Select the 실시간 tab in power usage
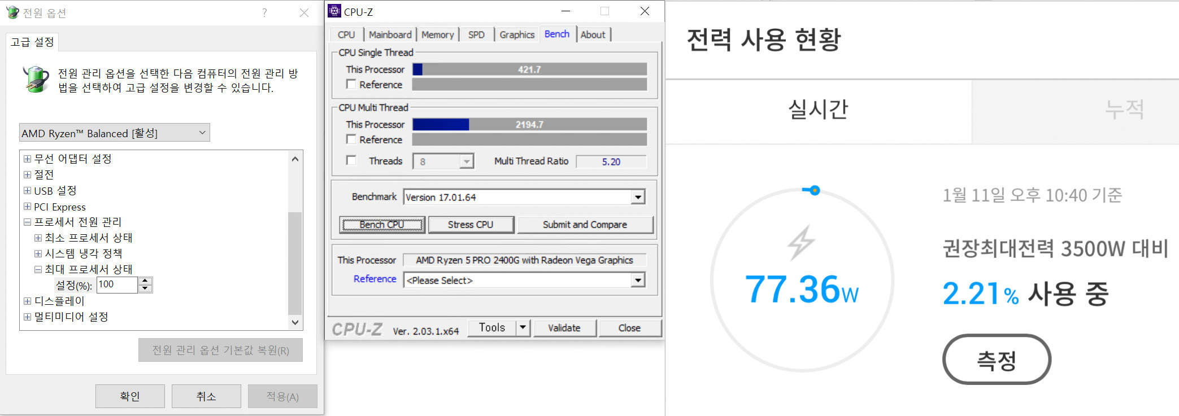The height and width of the screenshot is (416, 1179). tap(818, 110)
